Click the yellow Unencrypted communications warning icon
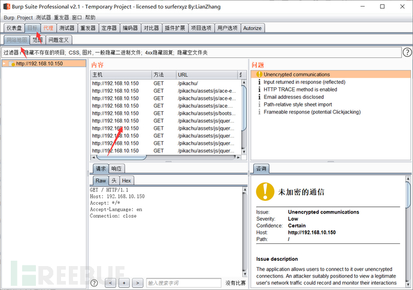This screenshot has width=413, height=290. (259, 75)
